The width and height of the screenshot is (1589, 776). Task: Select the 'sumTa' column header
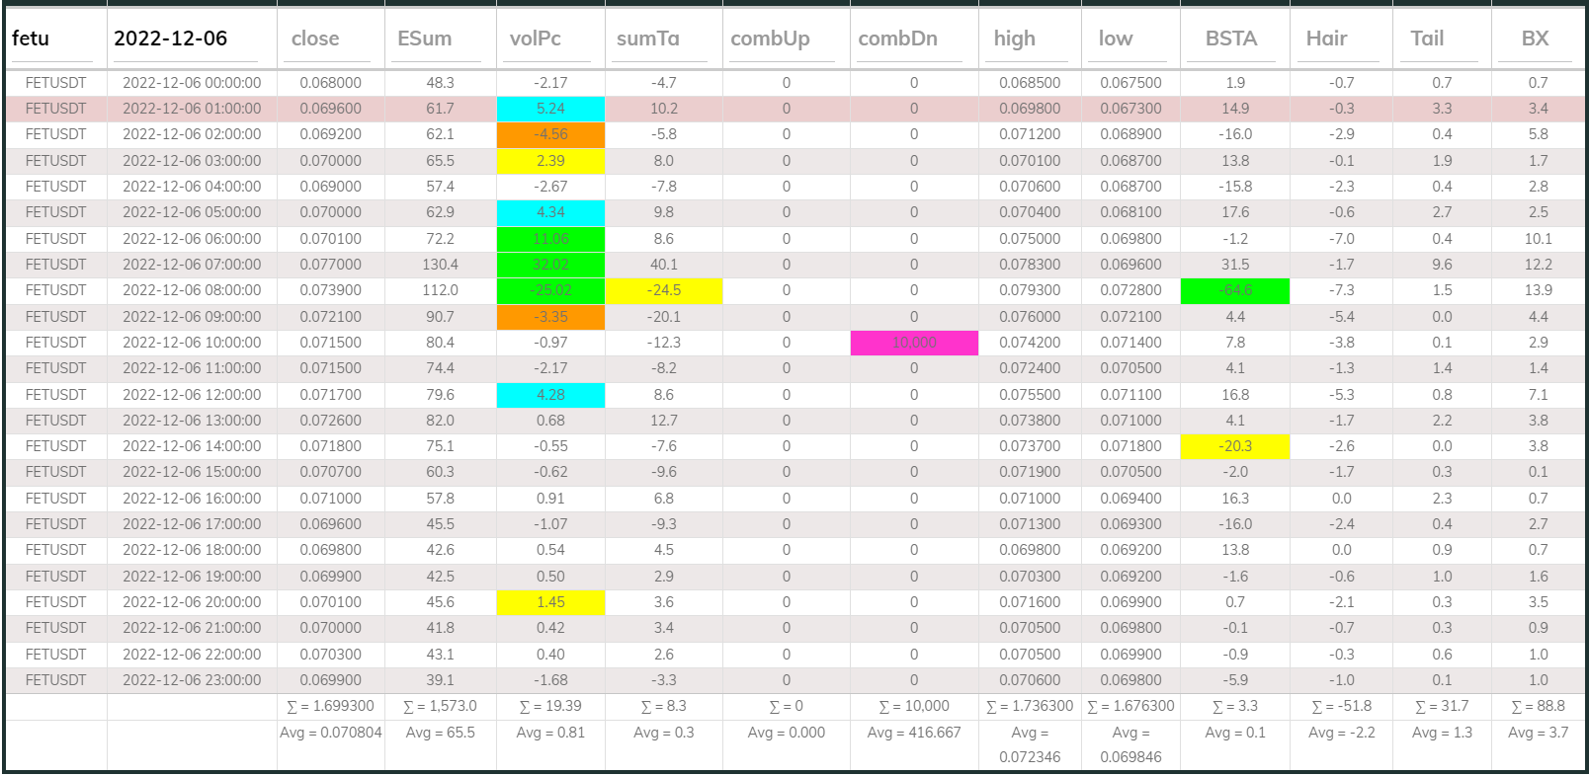click(x=647, y=39)
